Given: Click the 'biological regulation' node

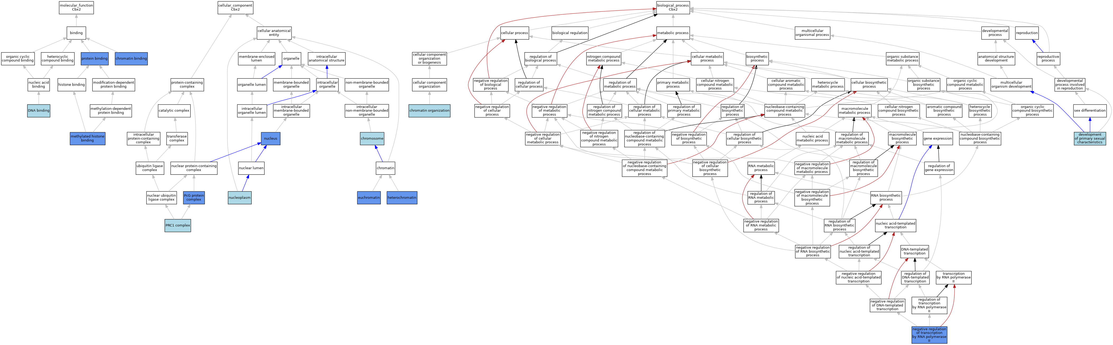Looking at the screenshot, I should [570, 33].
